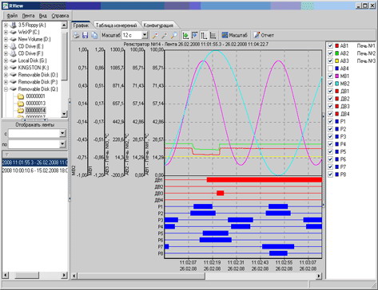Select the 00000013 folder in the tree
The width and height of the screenshot is (378, 290).
36,104
